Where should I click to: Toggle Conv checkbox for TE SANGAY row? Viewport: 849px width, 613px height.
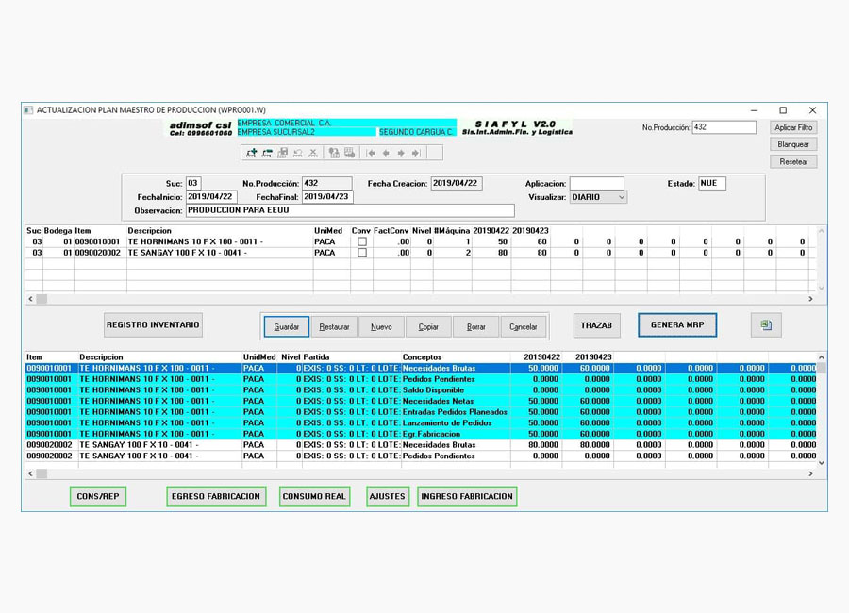point(361,253)
